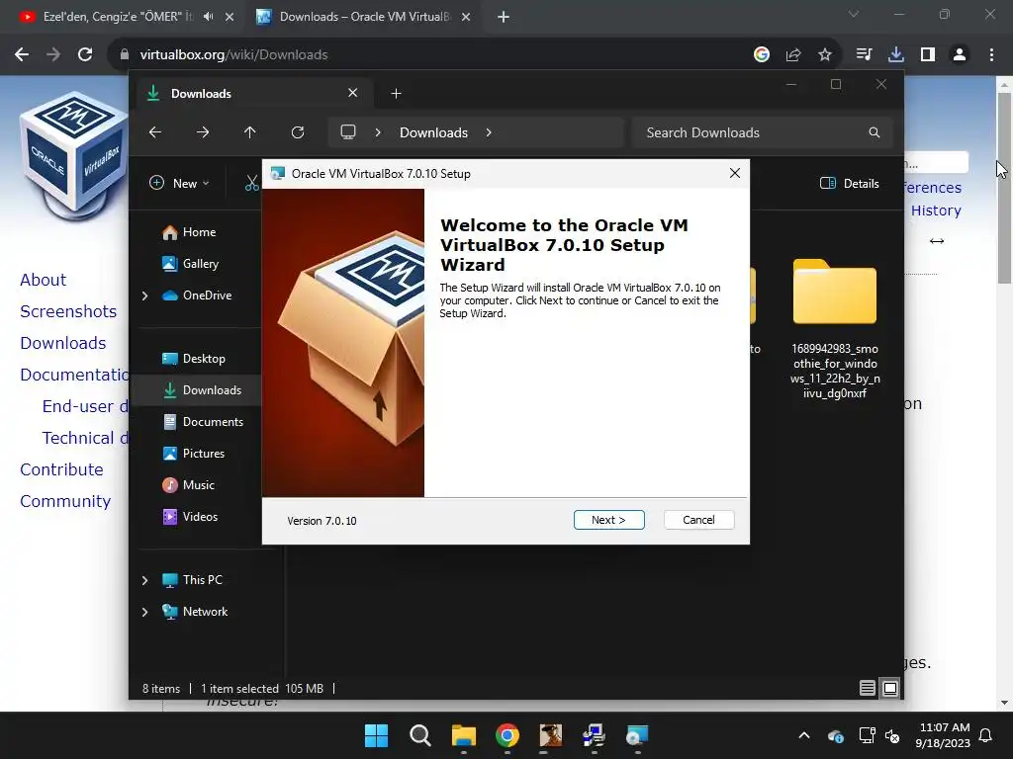Click the Cut scissors icon in Explorer
Screen dimensions: 1013x759
tap(252, 183)
